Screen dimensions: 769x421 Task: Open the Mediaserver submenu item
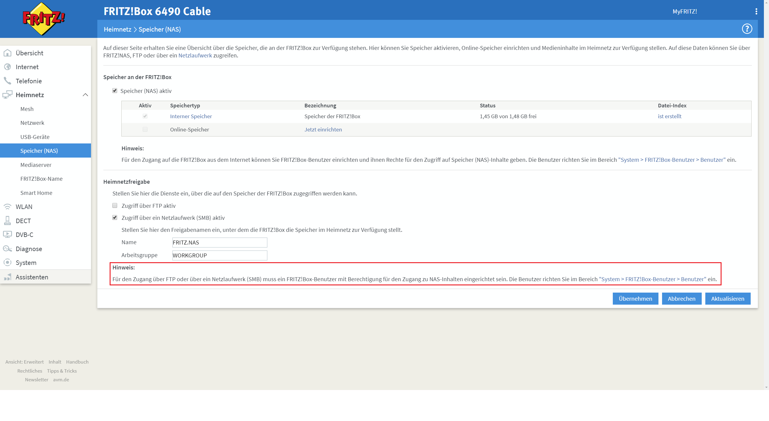pyautogui.click(x=36, y=165)
